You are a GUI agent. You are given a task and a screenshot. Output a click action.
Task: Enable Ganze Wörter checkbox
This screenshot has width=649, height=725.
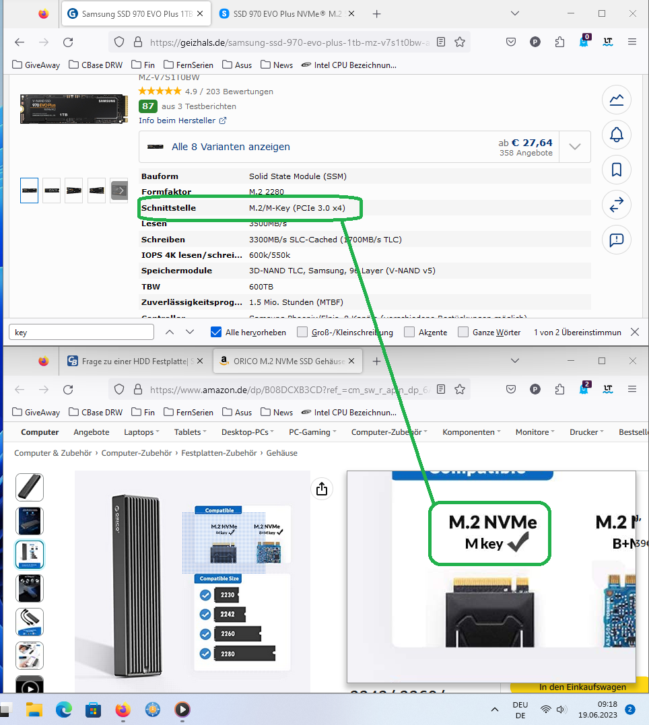pyautogui.click(x=463, y=332)
